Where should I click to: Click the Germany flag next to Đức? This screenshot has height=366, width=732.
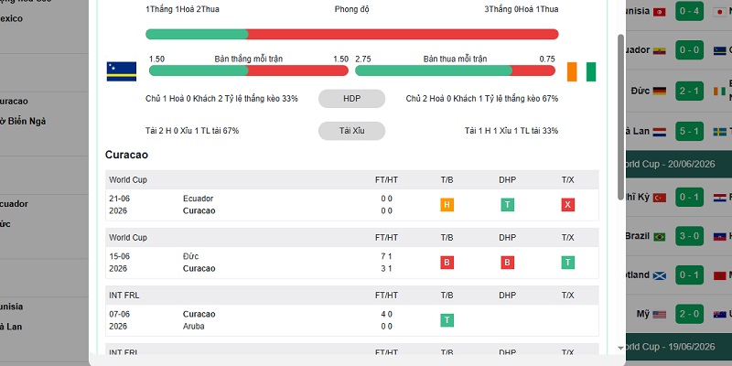pos(659,91)
